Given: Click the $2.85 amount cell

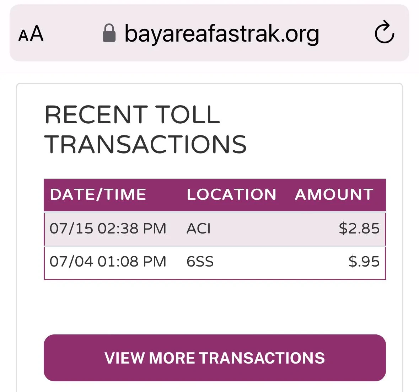Looking at the screenshot, I should point(359,229).
